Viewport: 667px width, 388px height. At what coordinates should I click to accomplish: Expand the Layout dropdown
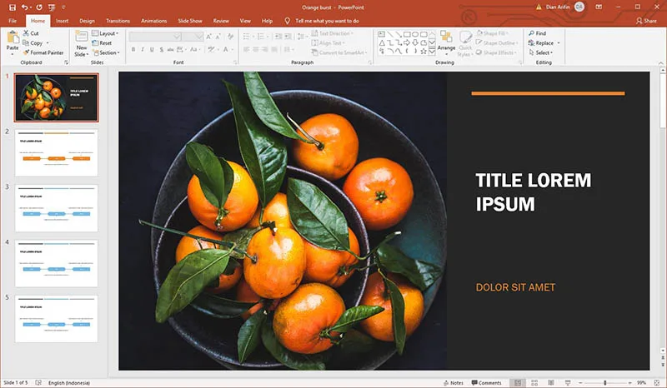tap(106, 33)
